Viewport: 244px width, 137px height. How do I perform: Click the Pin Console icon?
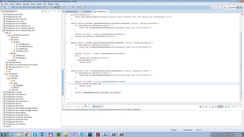pyautogui.click(x=226, y=107)
